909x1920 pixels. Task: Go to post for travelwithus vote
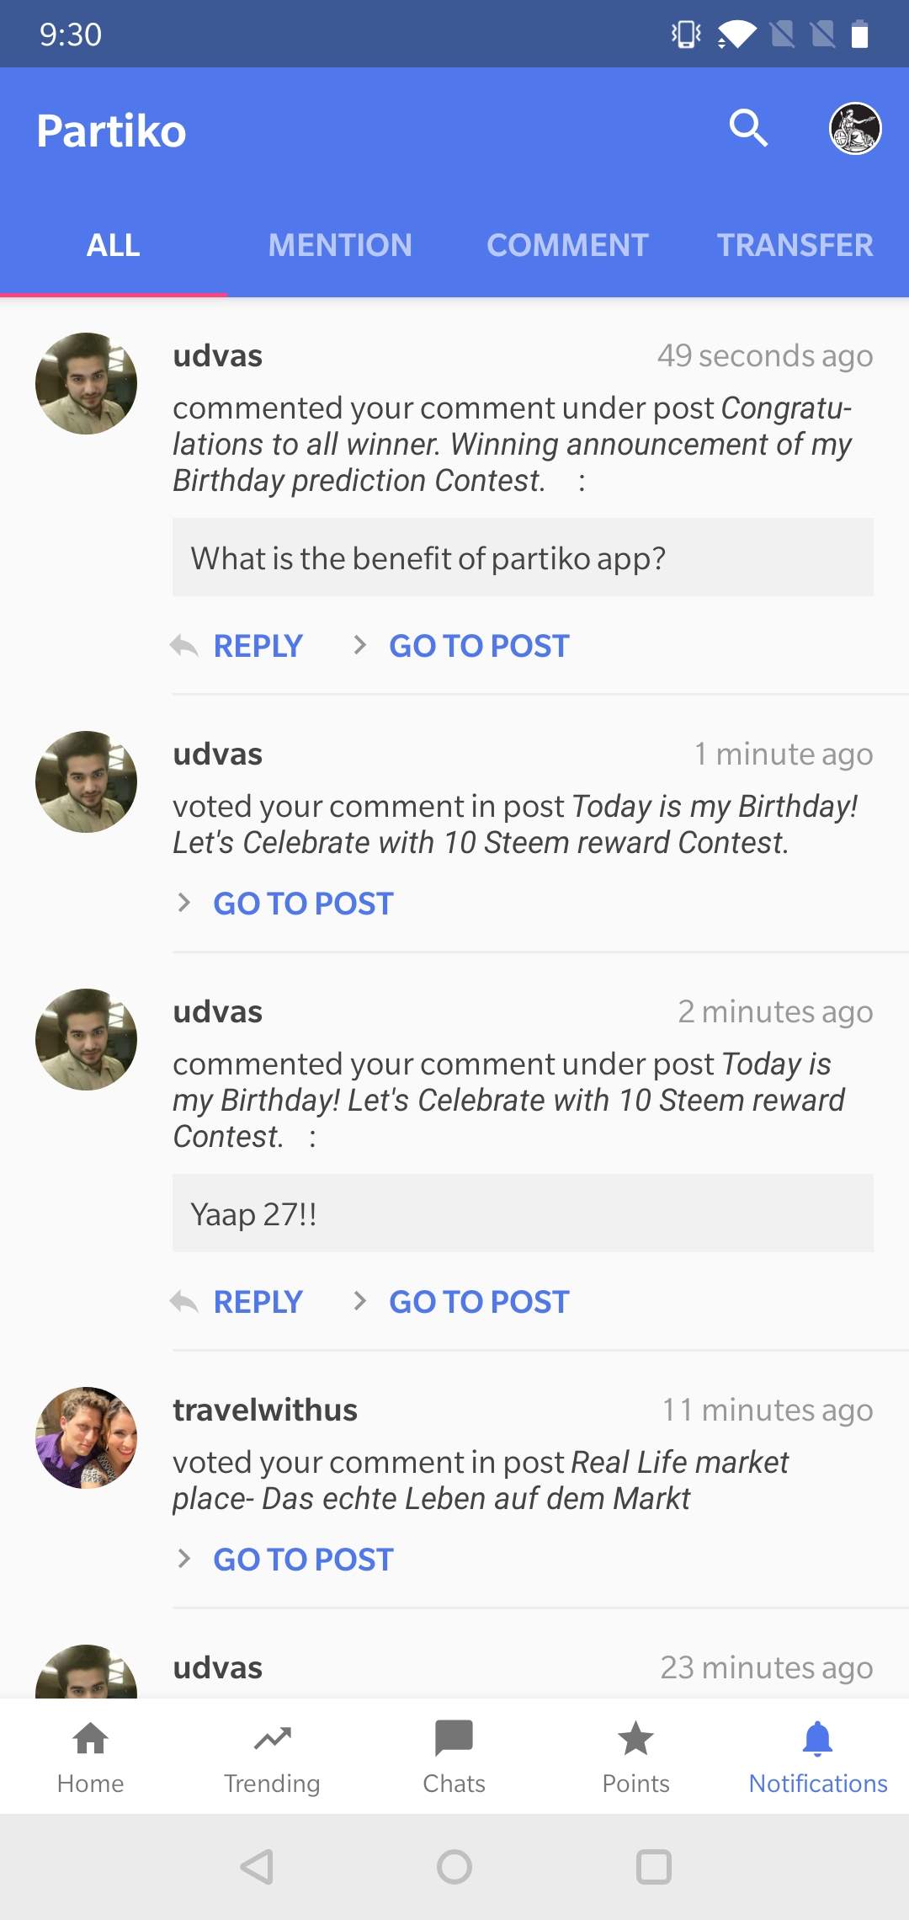click(302, 1560)
